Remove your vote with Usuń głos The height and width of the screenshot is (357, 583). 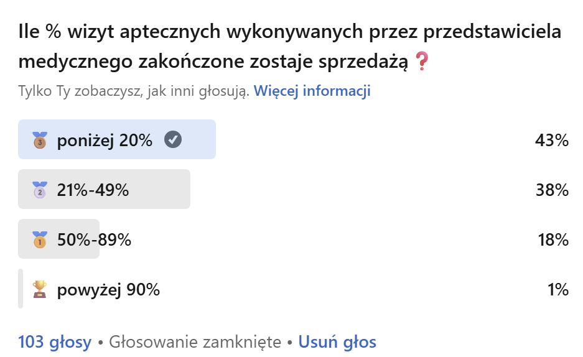tap(337, 341)
